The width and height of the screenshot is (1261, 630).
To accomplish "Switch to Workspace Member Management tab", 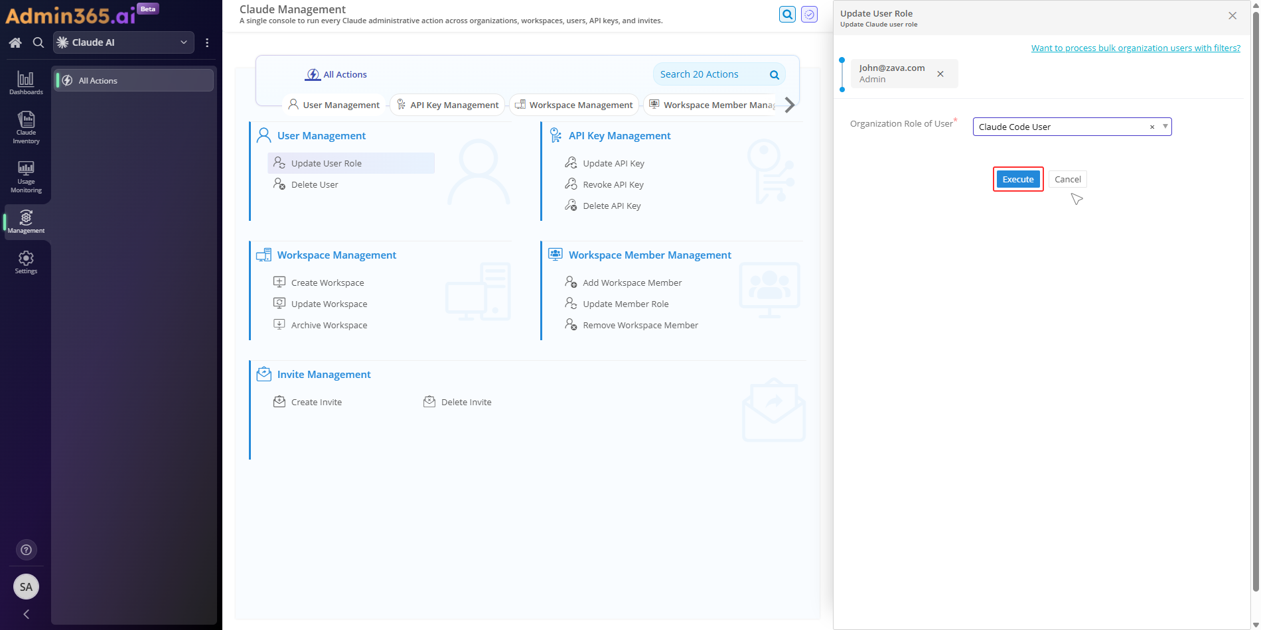I will pyautogui.click(x=711, y=105).
